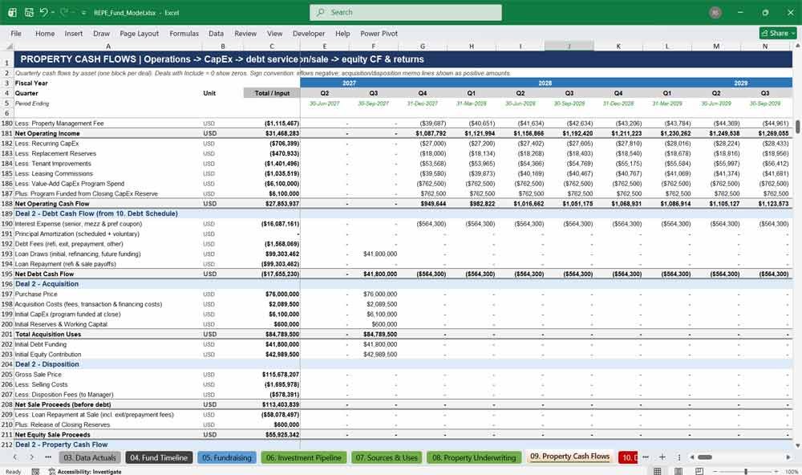Image resolution: width=802 pixels, height=475 pixels.
Task: Click the green Share button
Action: [x=778, y=33]
